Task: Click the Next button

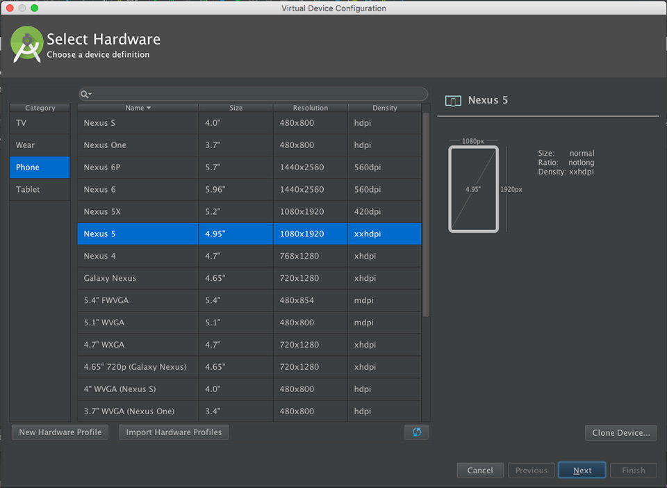Action: click(x=582, y=470)
